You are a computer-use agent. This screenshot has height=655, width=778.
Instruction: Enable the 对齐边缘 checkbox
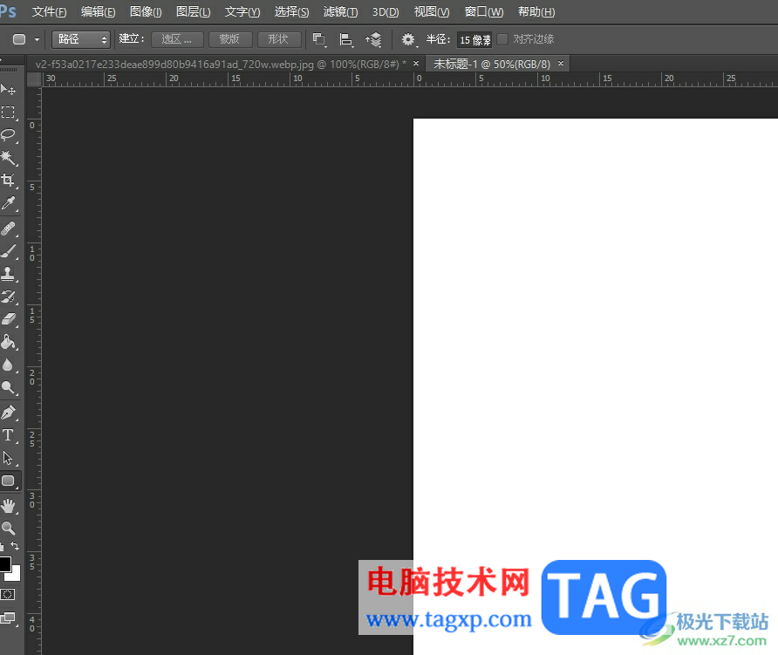tap(502, 38)
